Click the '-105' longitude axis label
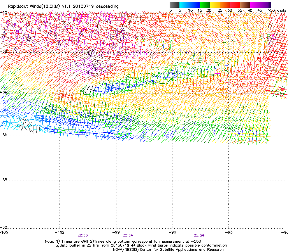This screenshot has height=252, width=288. click(4, 232)
